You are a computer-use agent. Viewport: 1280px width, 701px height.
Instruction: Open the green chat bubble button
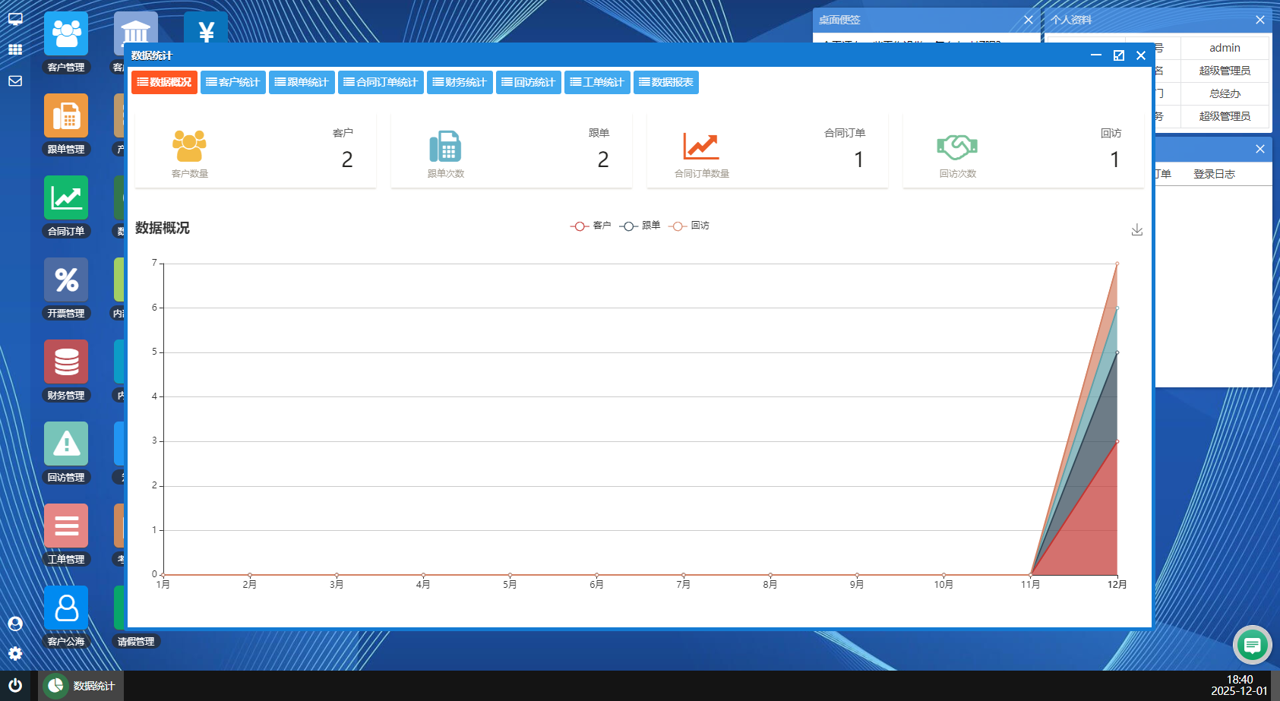tap(1252, 646)
